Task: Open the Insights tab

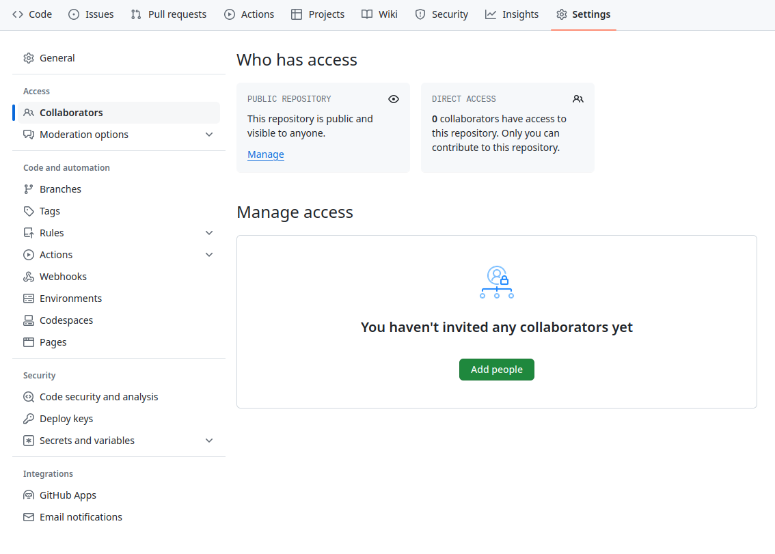Action: pyautogui.click(x=512, y=14)
